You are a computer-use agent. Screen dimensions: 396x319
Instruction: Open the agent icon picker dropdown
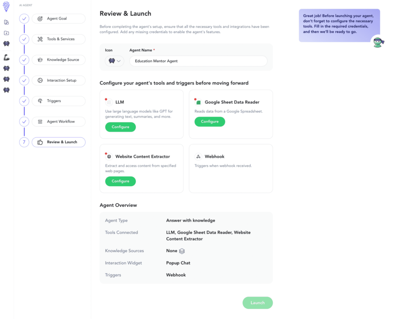tap(114, 61)
